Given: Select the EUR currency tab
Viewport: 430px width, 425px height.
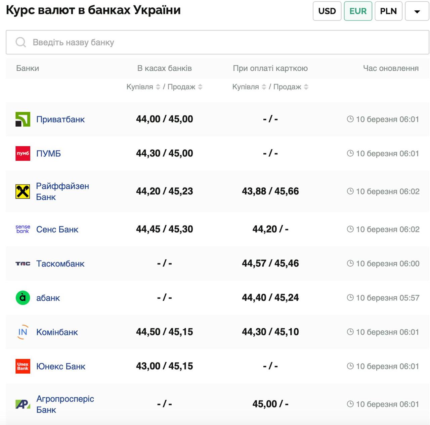Looking at the screenshot, I should (x=358, y=11).
